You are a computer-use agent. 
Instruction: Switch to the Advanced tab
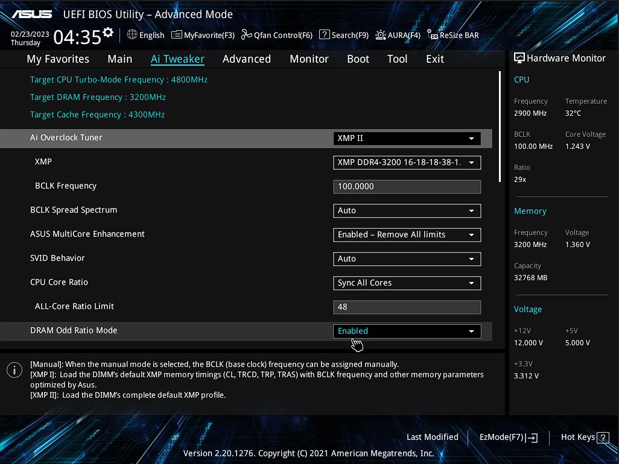tap(246, 59)
